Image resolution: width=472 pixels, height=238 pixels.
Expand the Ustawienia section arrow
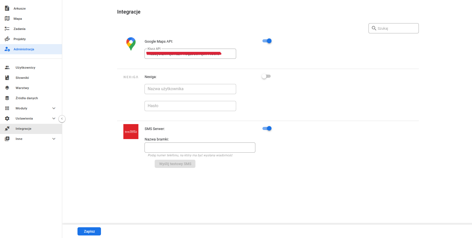[54, 118]
